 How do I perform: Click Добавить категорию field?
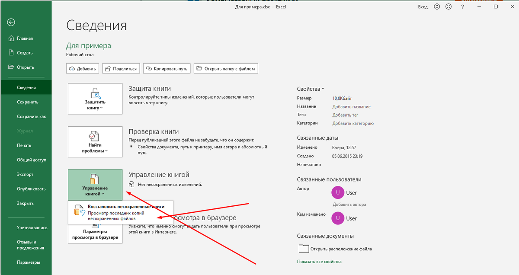coord(353,123)
